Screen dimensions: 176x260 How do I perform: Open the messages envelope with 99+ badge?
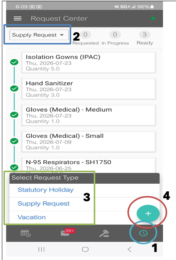point(67,232)
